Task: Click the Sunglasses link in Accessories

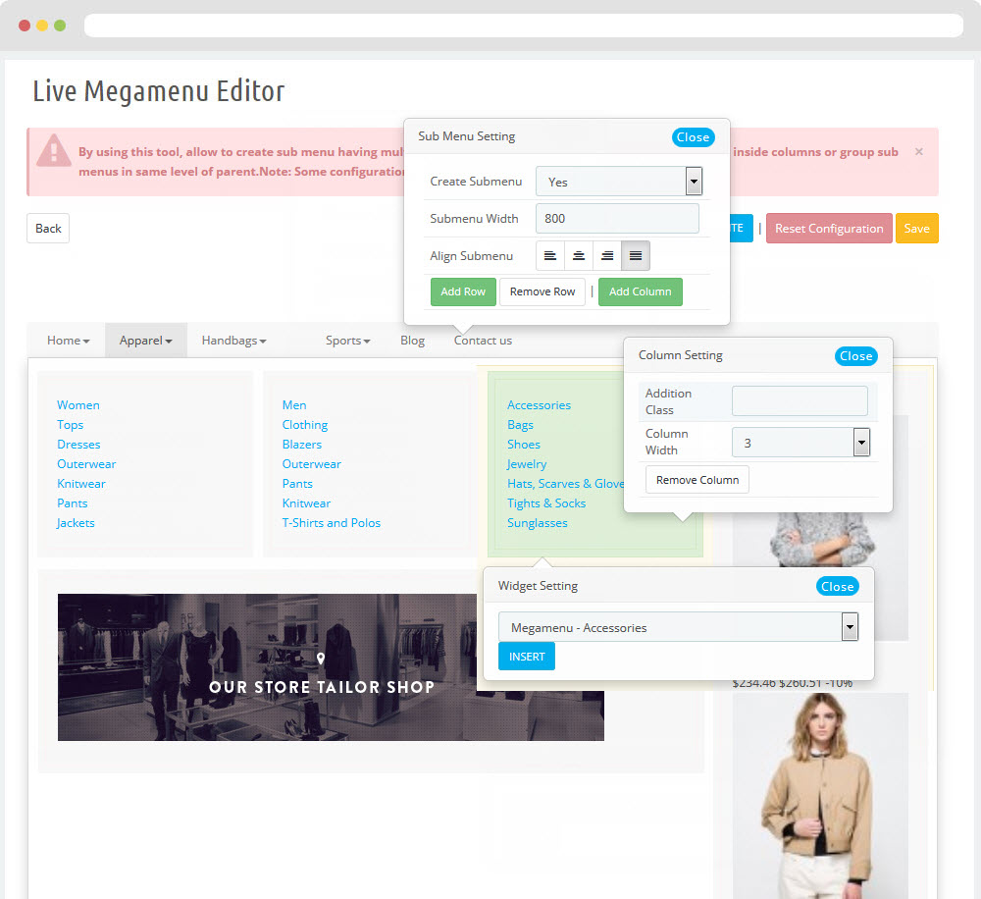Action: (x=538, y=523)
